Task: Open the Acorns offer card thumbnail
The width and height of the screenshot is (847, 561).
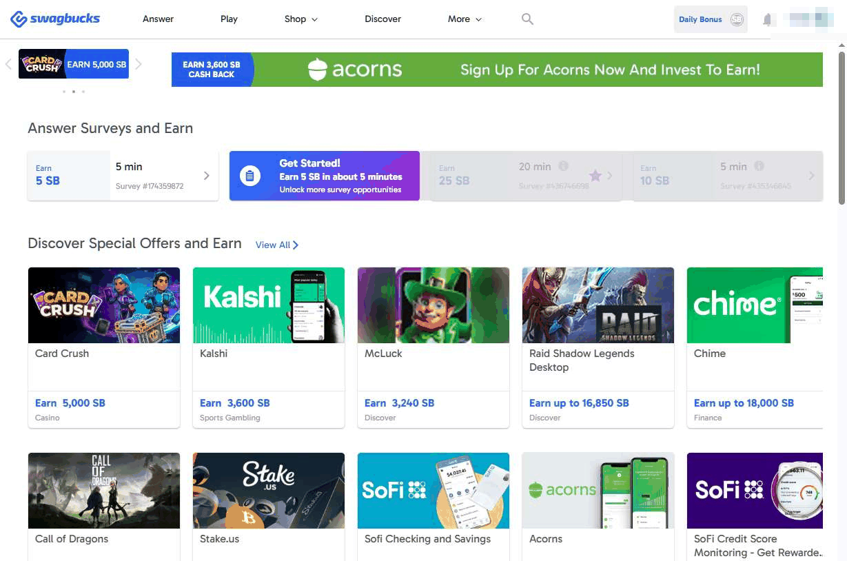Action: 598,491
